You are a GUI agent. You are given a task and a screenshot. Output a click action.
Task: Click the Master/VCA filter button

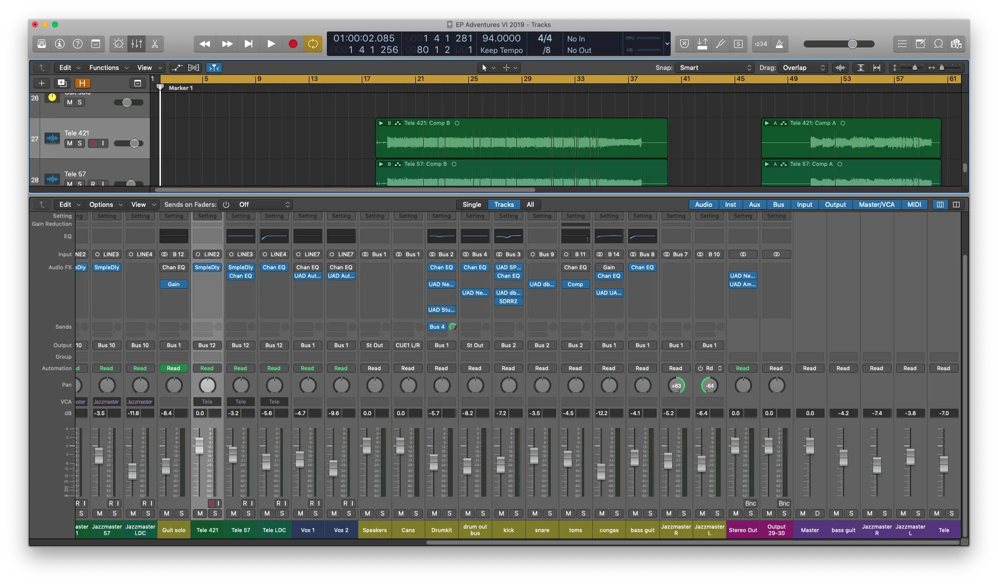[877, 204]
